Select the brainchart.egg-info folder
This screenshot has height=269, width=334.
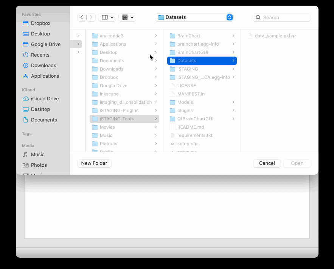click(202, 44)
